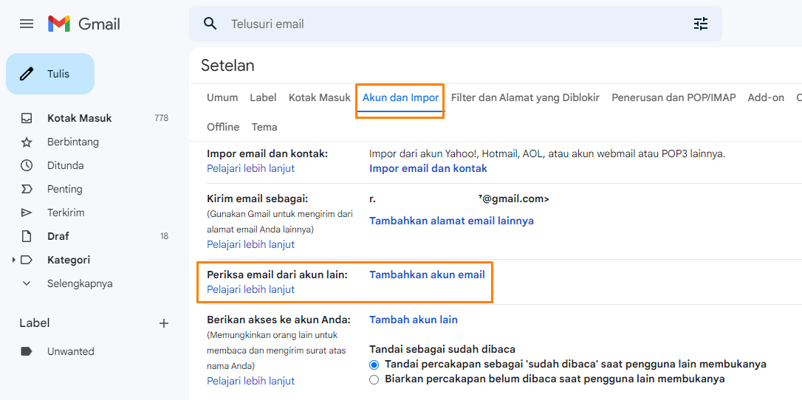
Task: Expand the Kategori tree arrow
Action: click(13, 260)
